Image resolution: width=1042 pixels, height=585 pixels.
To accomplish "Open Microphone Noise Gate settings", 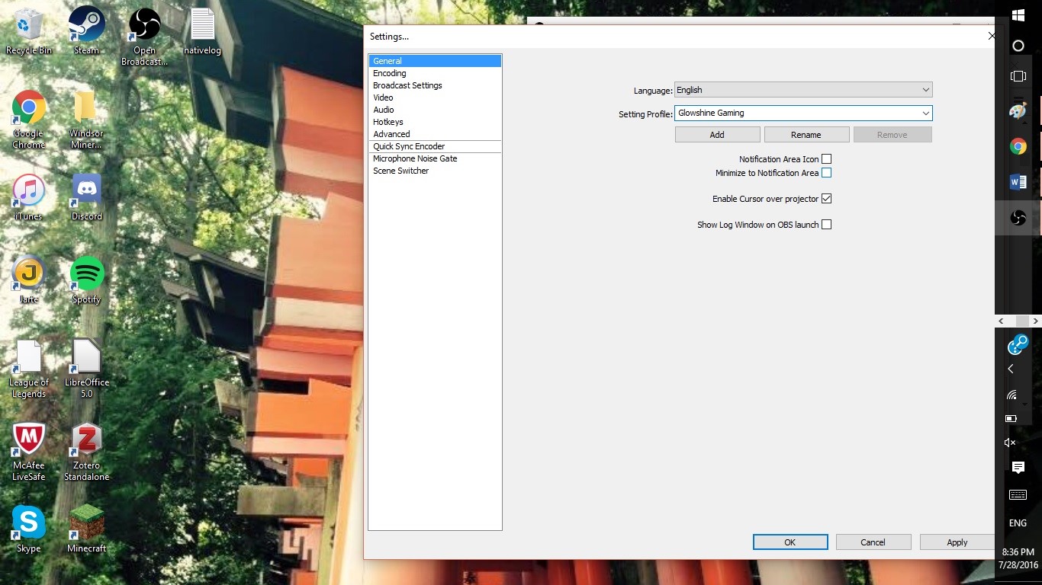I will tap(435, 158).
